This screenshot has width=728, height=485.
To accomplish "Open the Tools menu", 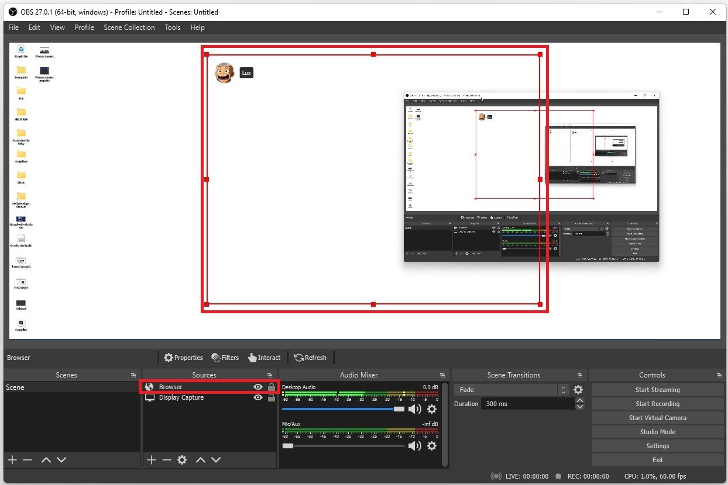I will pyautogui.click(x=173, y=27).
